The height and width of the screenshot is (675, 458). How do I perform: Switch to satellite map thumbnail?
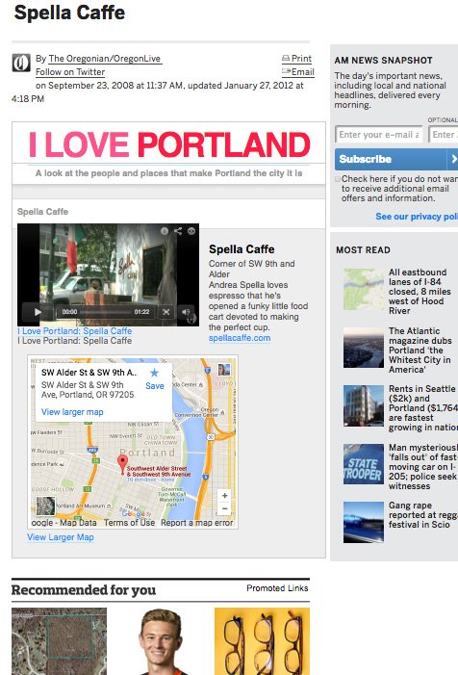[x=45, y=506]
